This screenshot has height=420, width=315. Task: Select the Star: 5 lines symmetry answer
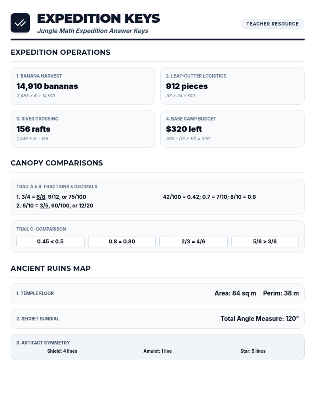point(253,351)
